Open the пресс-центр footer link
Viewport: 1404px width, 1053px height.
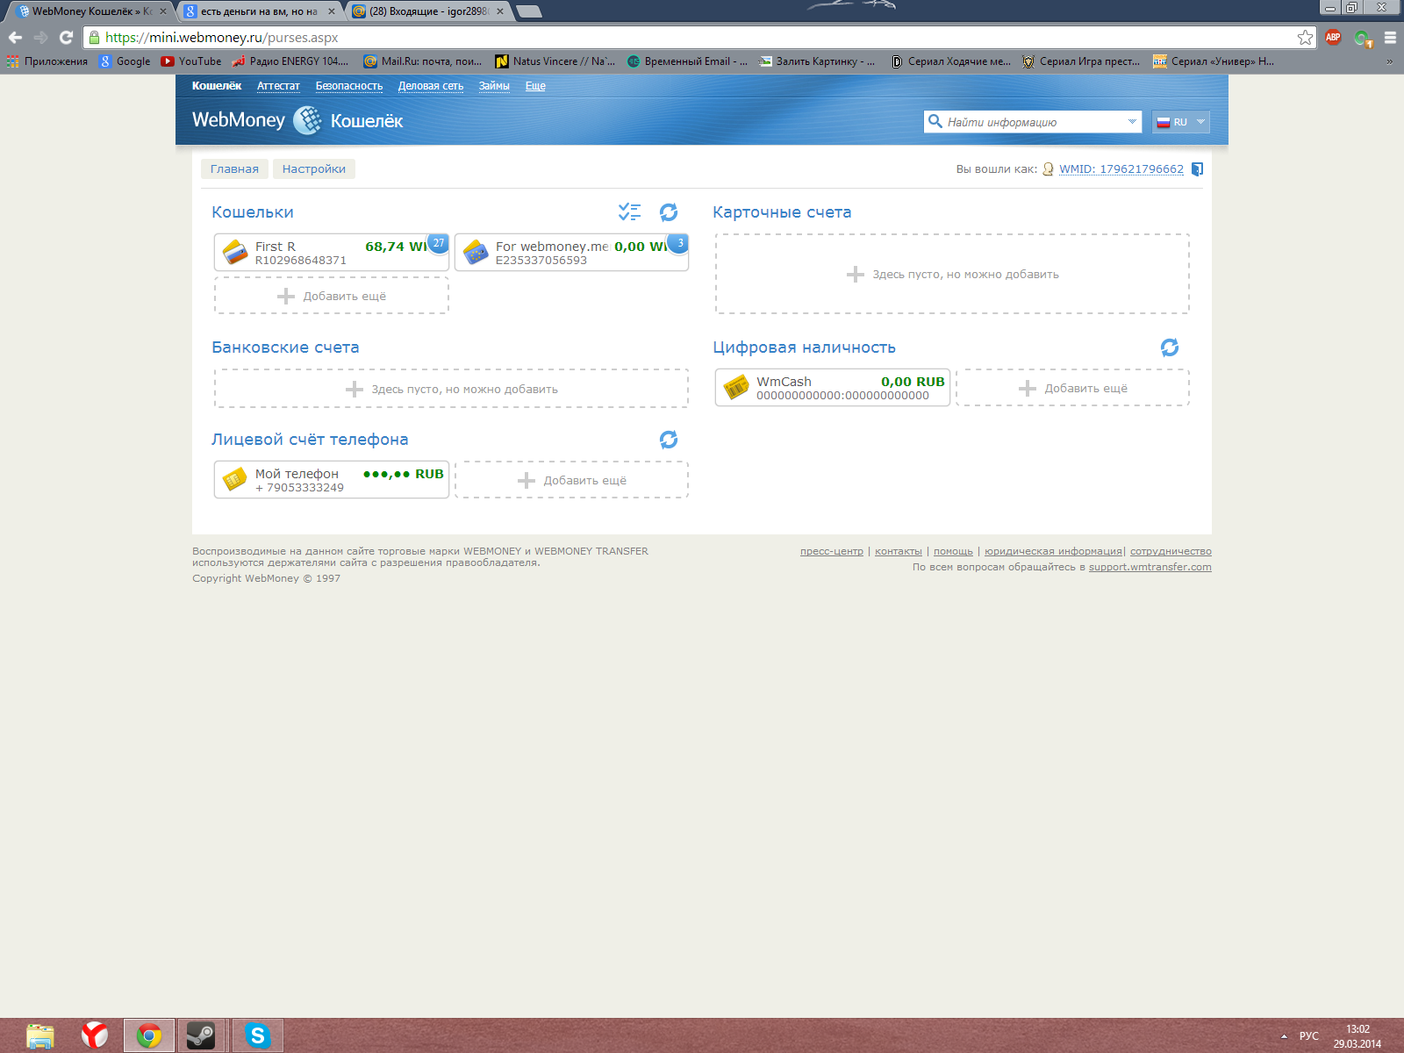pyautogui.click(x=832, y=551)
